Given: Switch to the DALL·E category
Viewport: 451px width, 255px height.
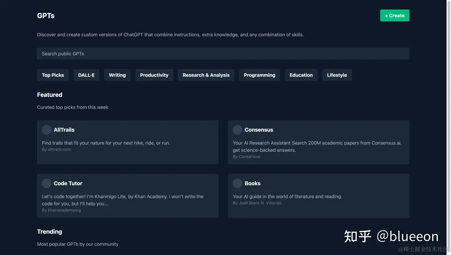Looking at the screenshot, I should pos(86,75).
